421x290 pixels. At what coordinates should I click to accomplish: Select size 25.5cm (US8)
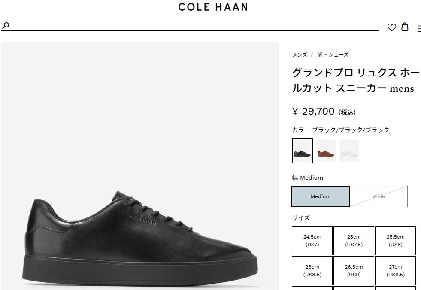pos(395,241)
